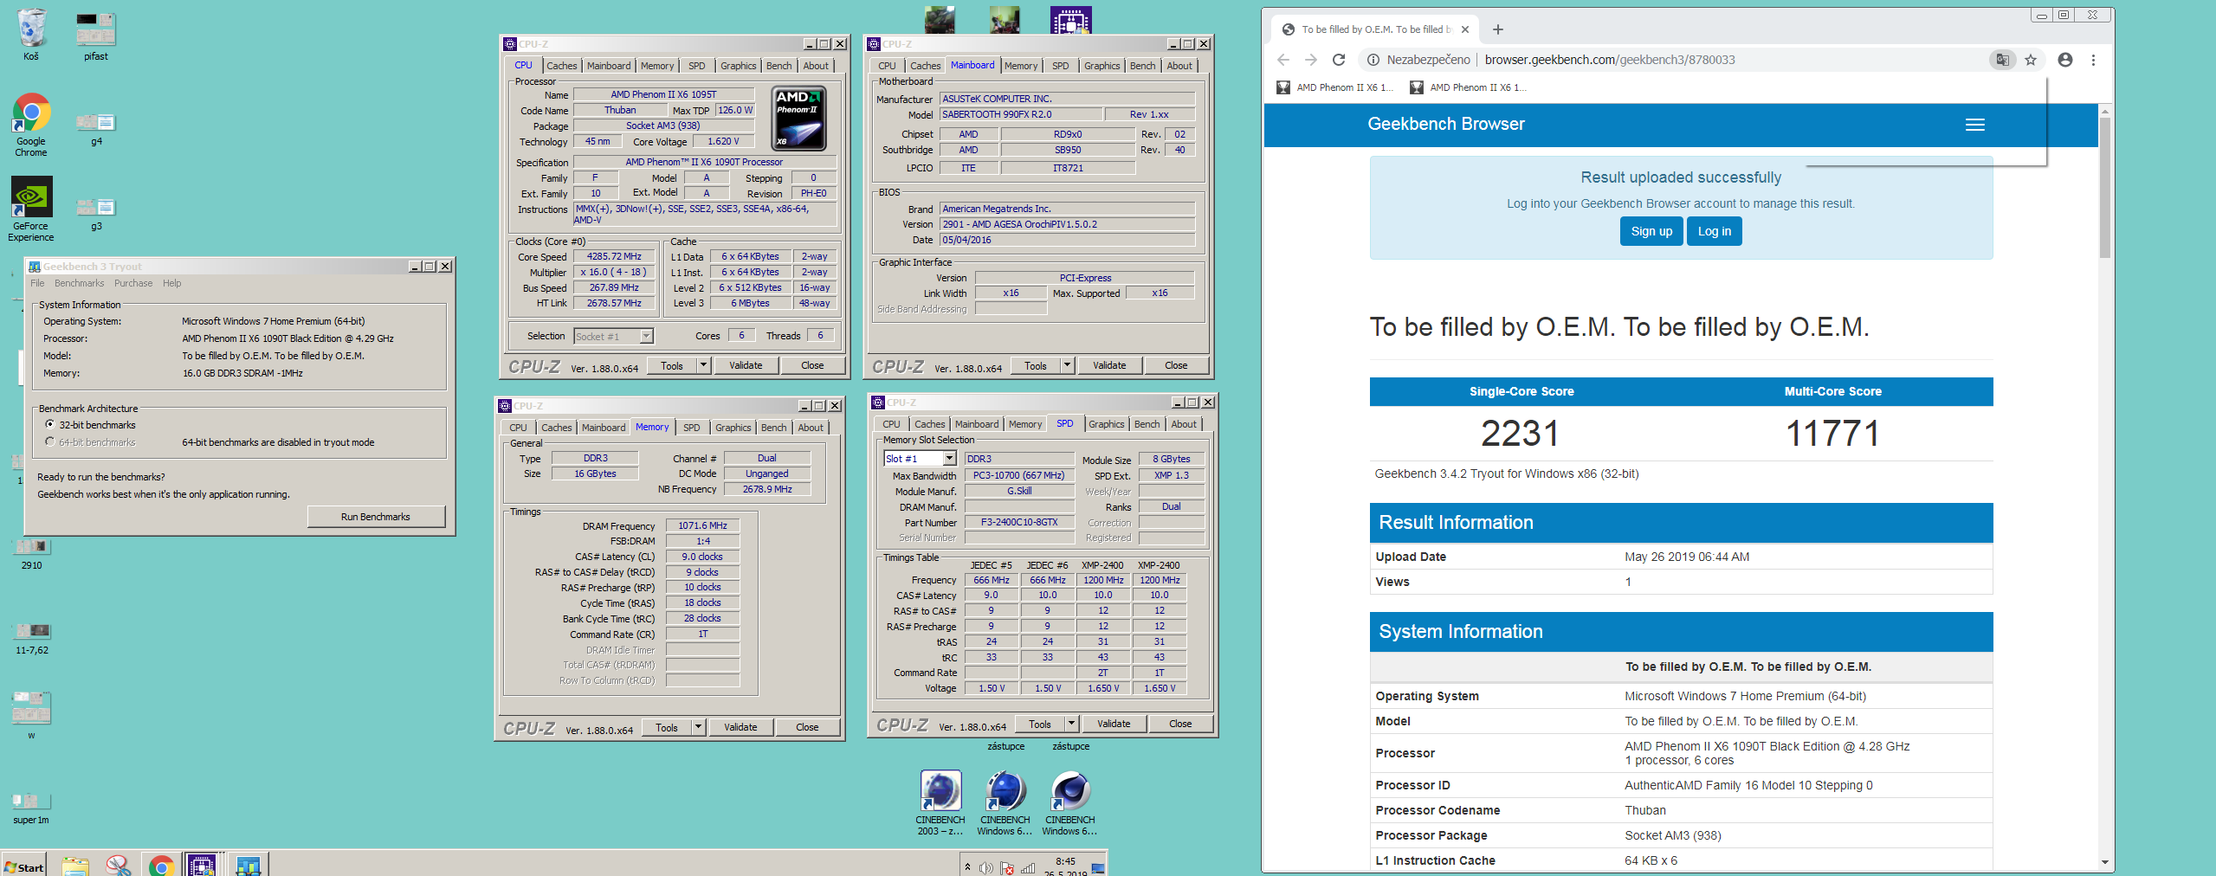The image size is (2216, 876).
Task: Open the Selection Socket #1 combo box
Action: (613, 337)
